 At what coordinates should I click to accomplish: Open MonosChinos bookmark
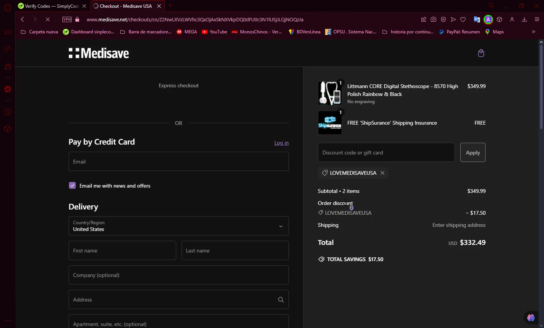click(257, 32)
